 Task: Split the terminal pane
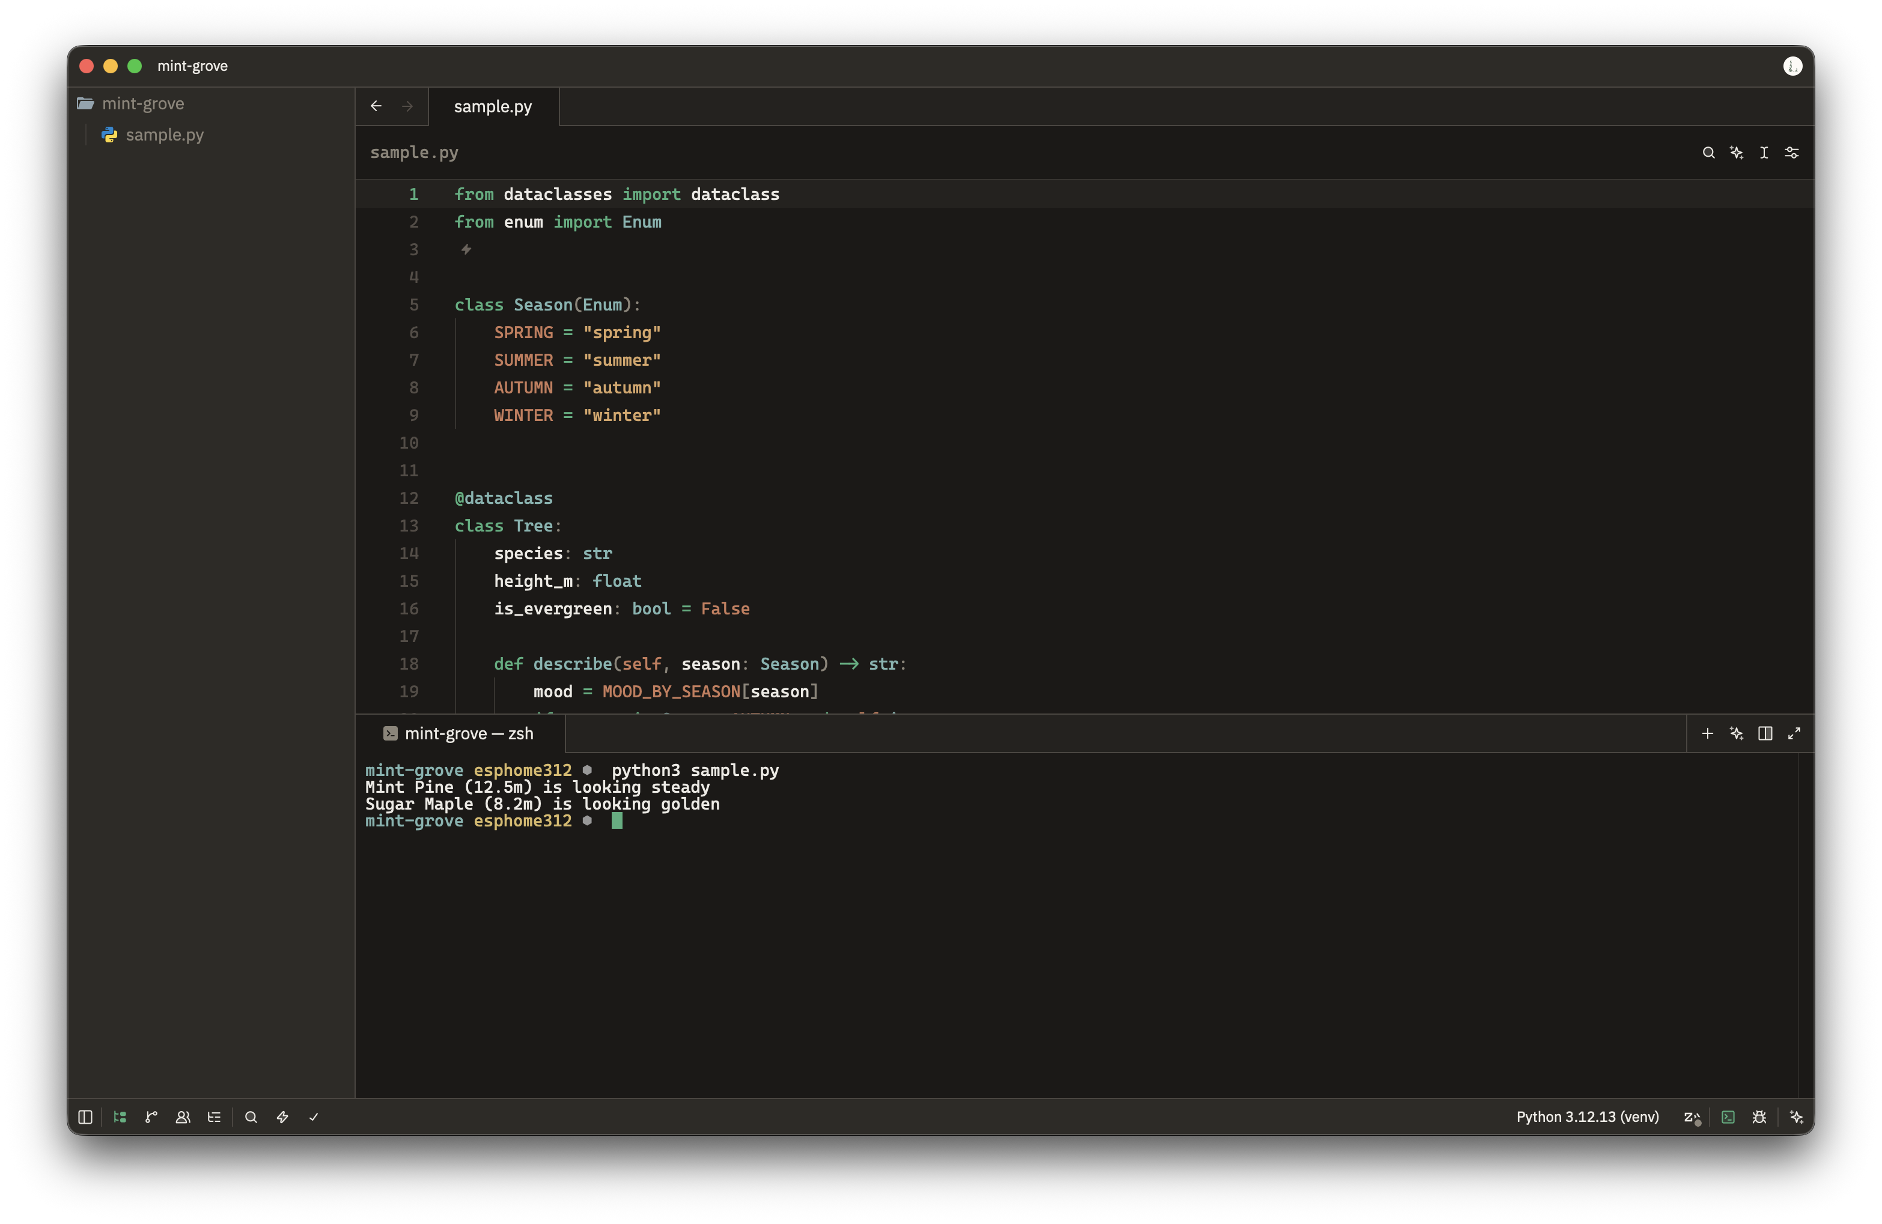pyautogui.click(x=1765, y=733)
